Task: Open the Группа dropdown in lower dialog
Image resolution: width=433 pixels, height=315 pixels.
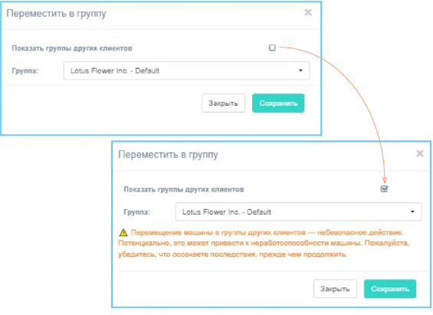Action: [298, 212]
